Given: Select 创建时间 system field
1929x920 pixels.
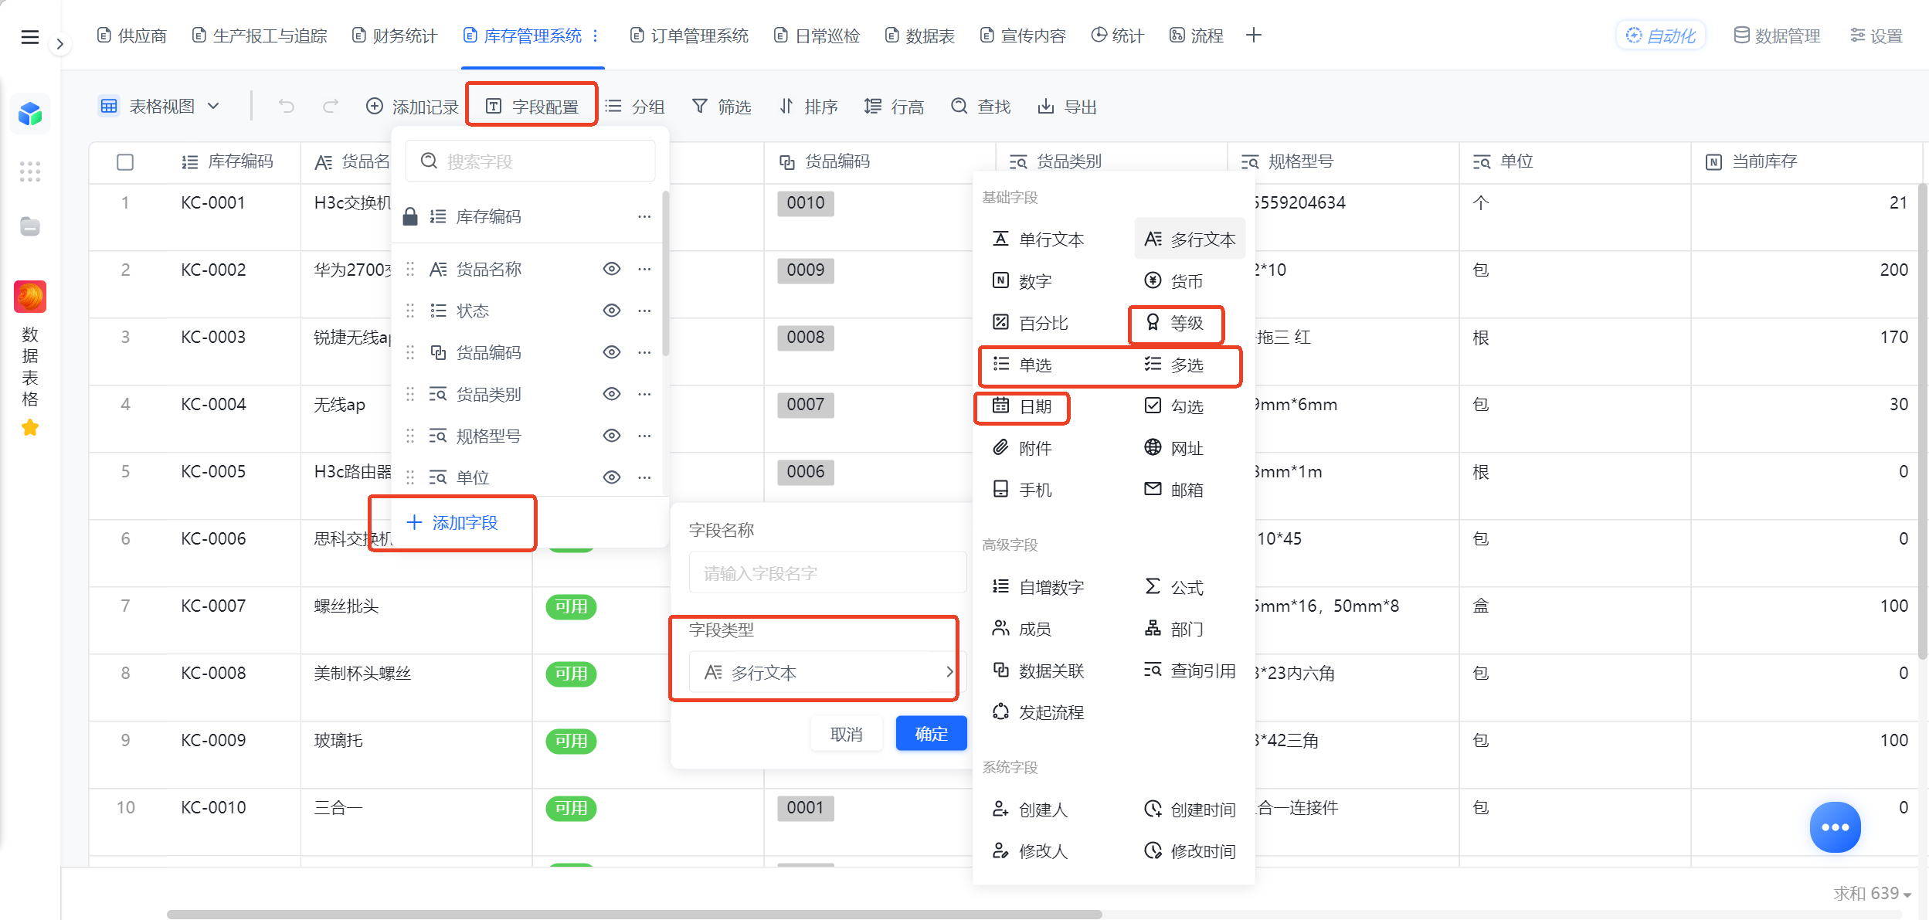Looking at the screenshot, I should click(x=1189, y=810).
